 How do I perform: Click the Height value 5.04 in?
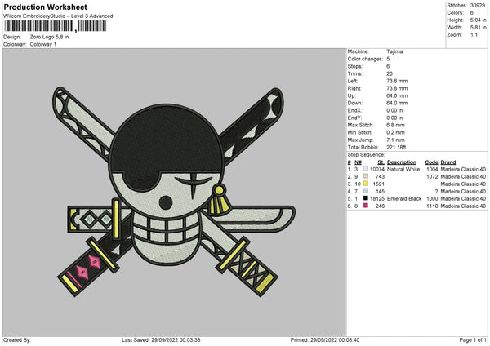[x=478, y=20]
